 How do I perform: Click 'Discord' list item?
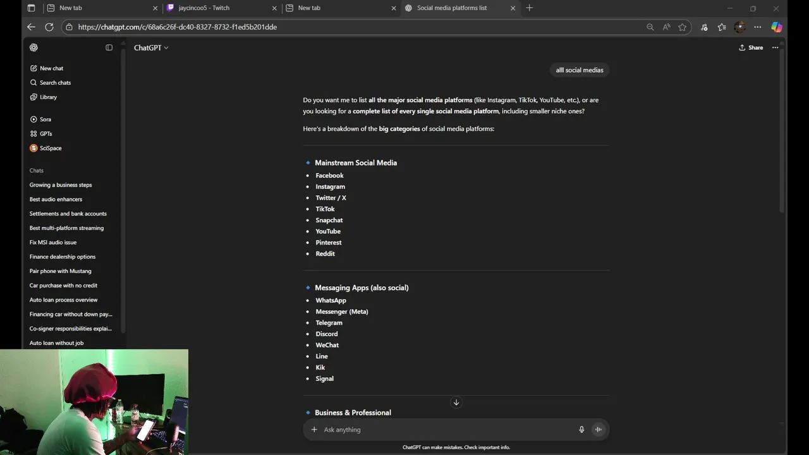pyautogui.click(x=327, y=334)
